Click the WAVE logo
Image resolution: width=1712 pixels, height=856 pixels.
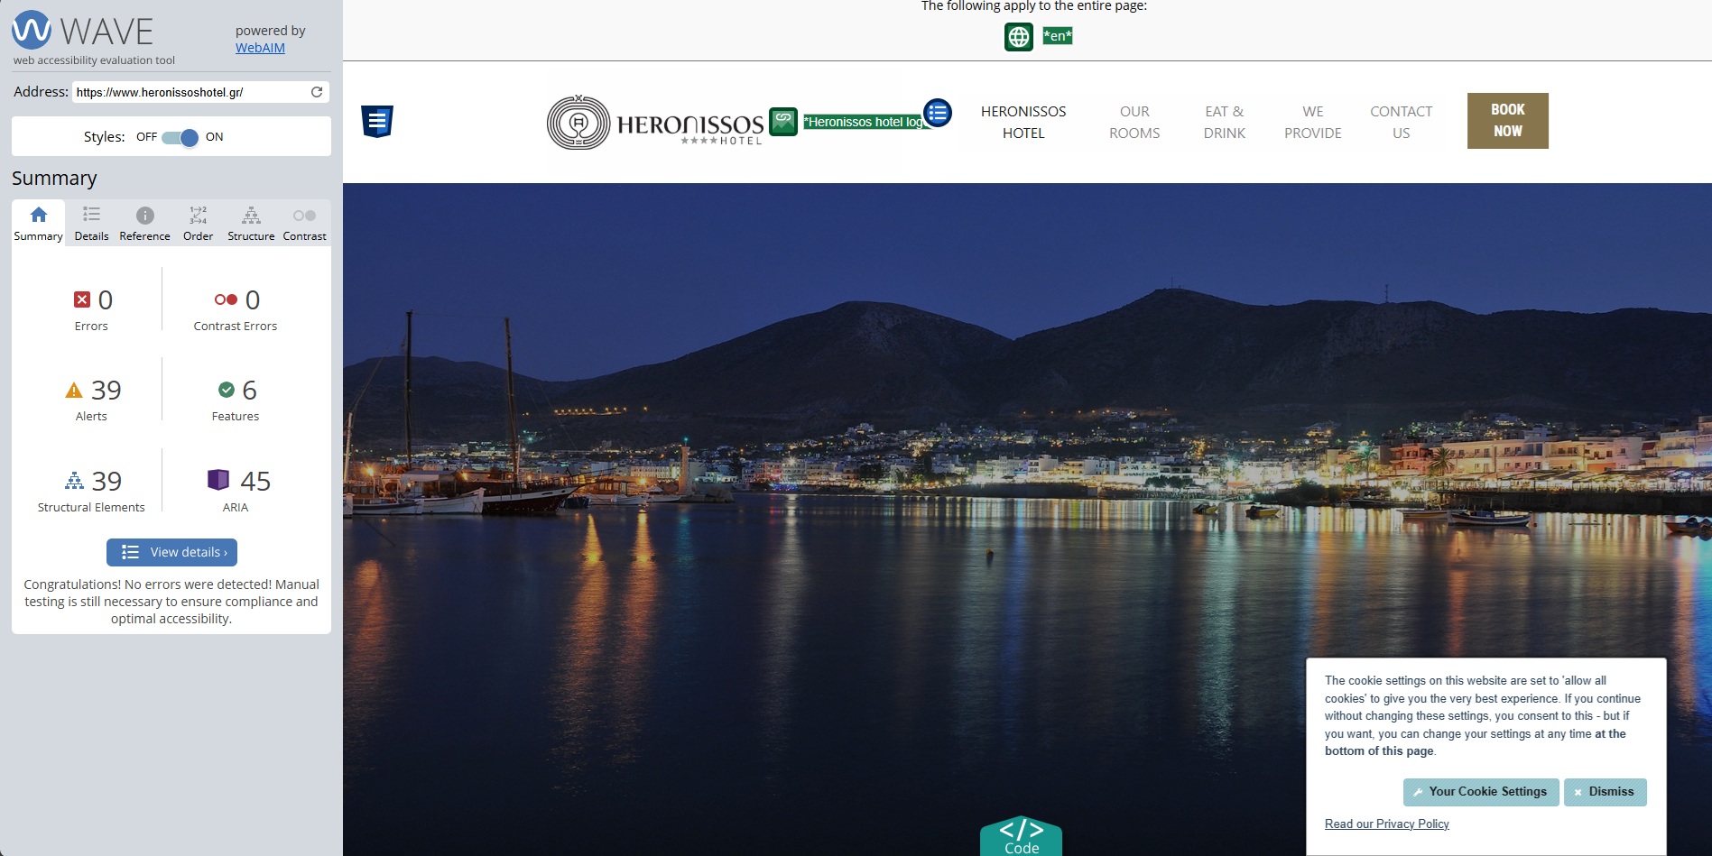pyautogui.click(x=83, y=31)
